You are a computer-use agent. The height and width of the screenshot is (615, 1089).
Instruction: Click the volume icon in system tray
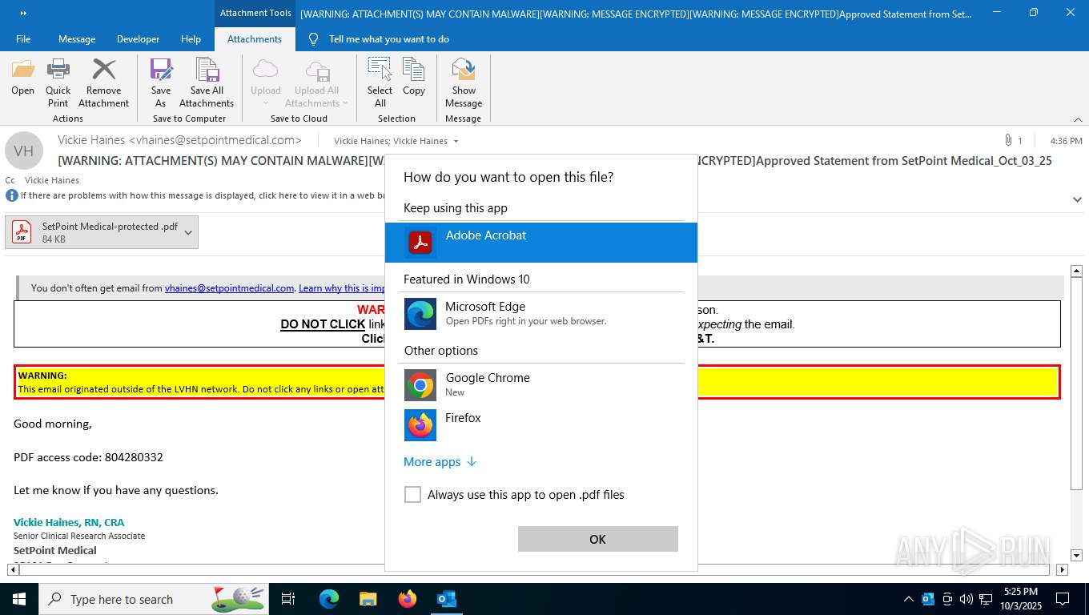tap(966, 599)
